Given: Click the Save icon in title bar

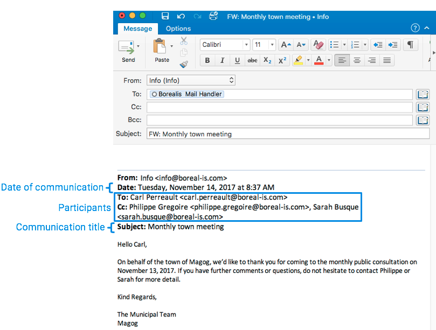Looking at the screenshot, I should coord(165,16).
